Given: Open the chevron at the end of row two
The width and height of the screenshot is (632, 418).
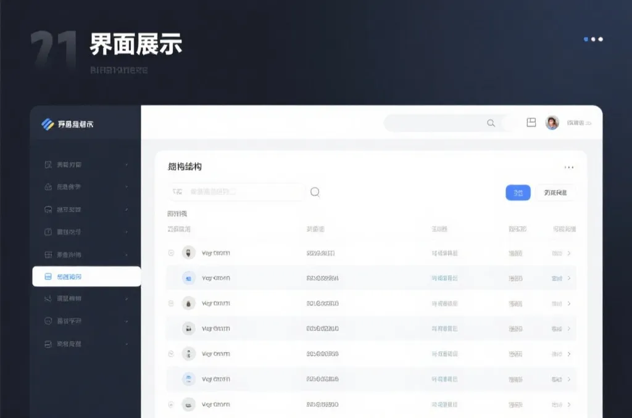Looking at the screenshot, I should coord(571,277).
